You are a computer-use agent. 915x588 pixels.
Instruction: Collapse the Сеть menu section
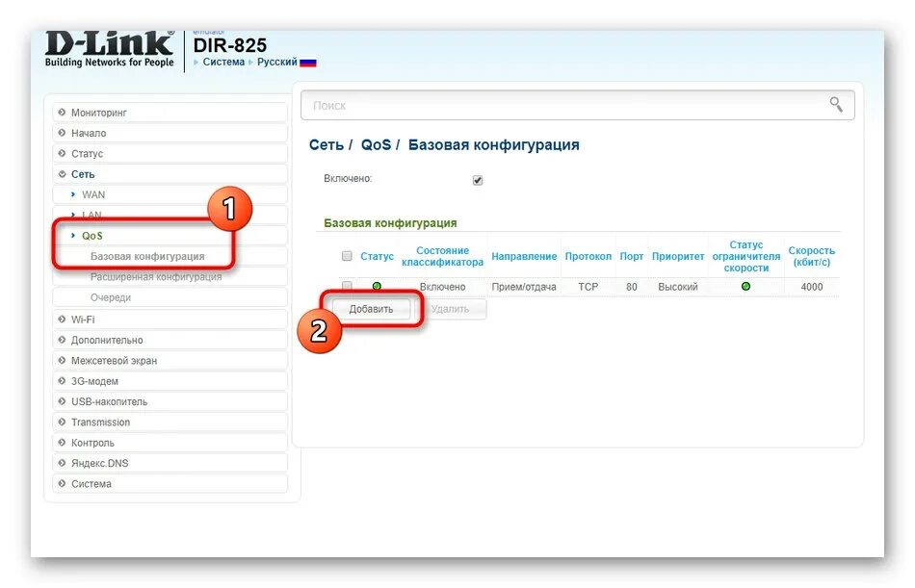pyautogui.click(x=170, y=174)
